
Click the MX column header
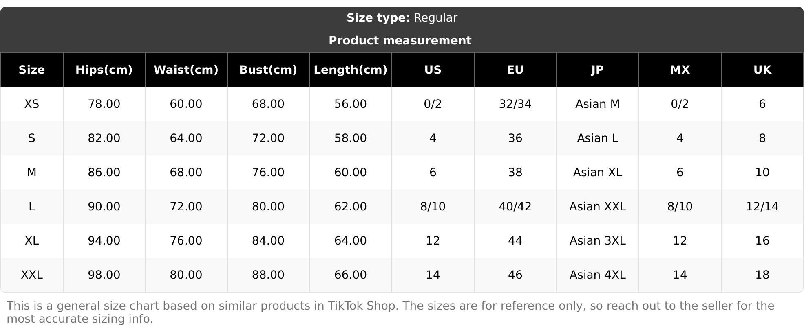(x=680, y=70)
